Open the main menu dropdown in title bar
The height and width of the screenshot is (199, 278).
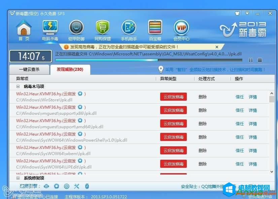[247, 13]
